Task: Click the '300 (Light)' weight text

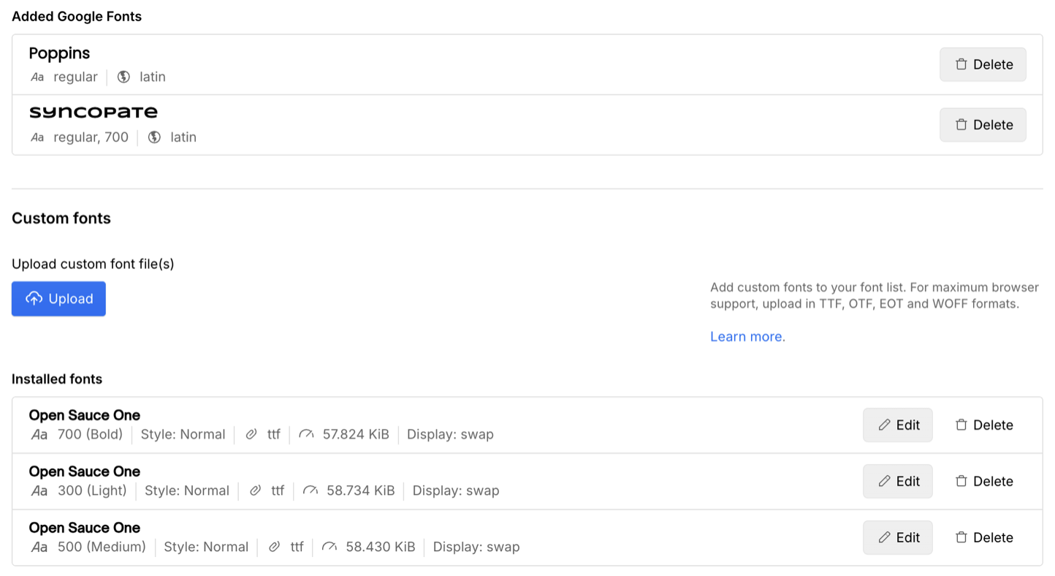Action: [x=92, y=491]
